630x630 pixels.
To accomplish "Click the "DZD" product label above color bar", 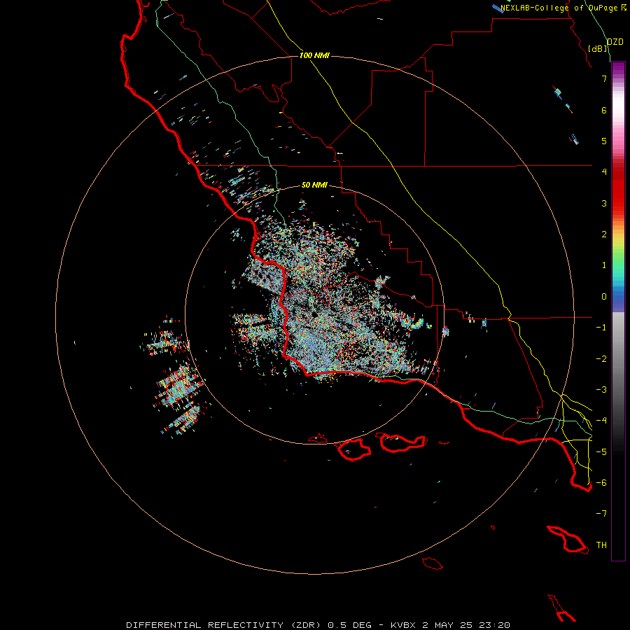I will 615,42.
